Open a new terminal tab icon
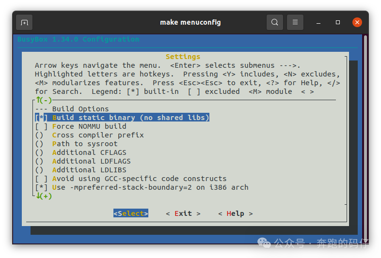Viewport: 381px width, 258px height. tap(24, 22)
